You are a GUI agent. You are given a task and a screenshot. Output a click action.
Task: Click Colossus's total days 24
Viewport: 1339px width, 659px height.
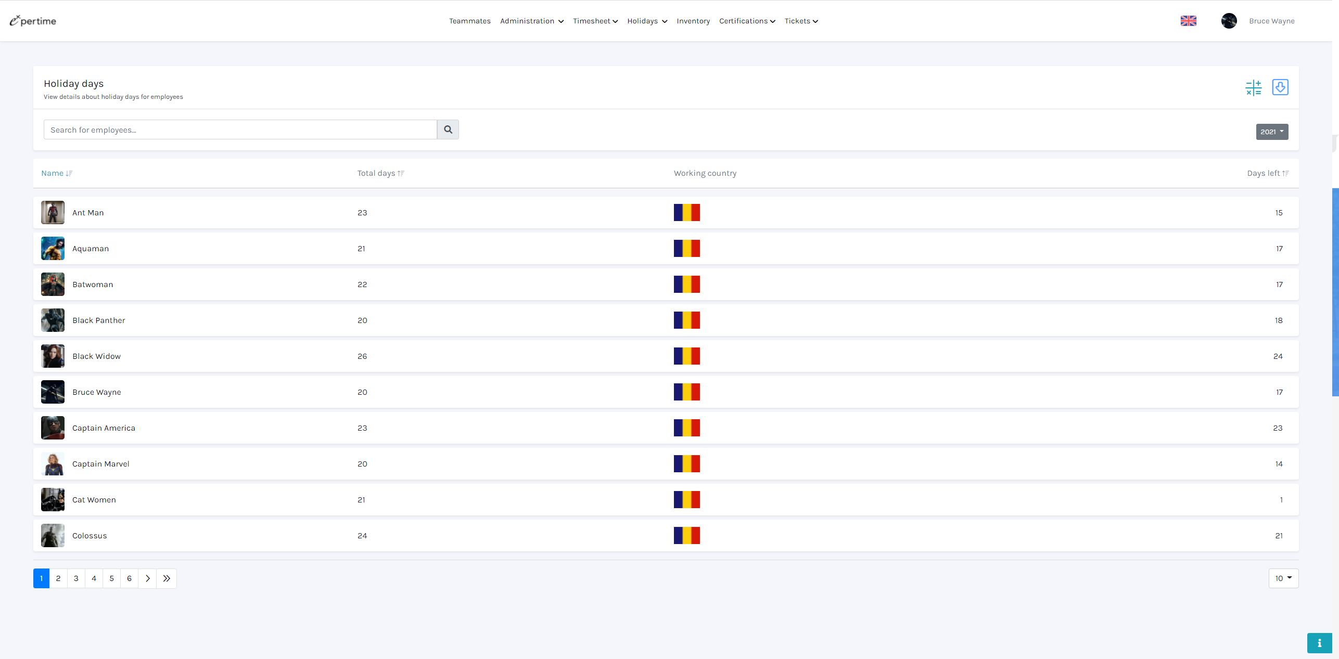[x=362, y=536]
